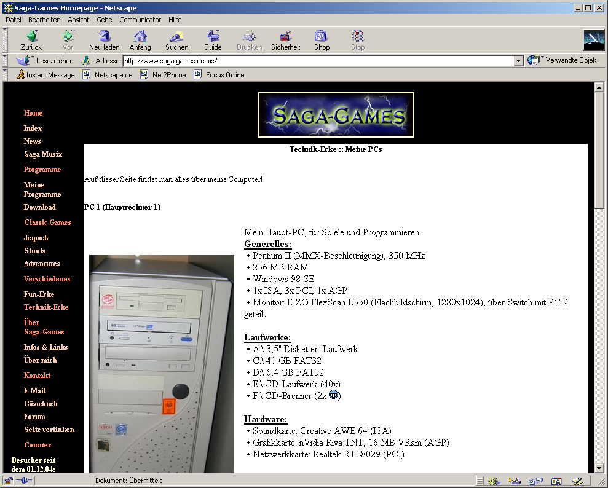
Task: Open the address book component icon
Action: click(556, 481)
